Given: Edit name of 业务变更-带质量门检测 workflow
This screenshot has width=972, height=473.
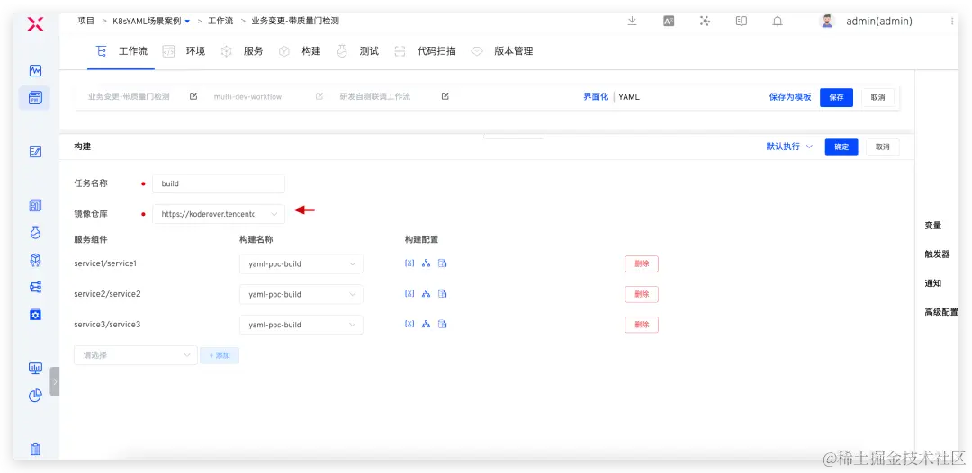Looking at the screenshot, I should 193,96.
